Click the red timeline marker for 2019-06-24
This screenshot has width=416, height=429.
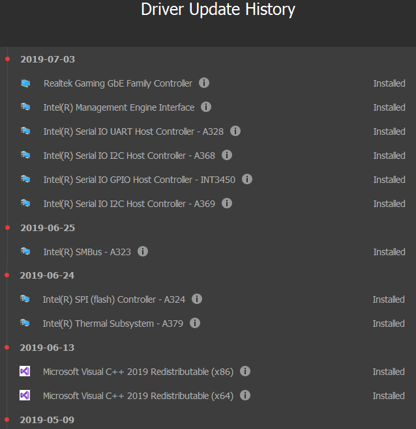click(x=7, y=275)
